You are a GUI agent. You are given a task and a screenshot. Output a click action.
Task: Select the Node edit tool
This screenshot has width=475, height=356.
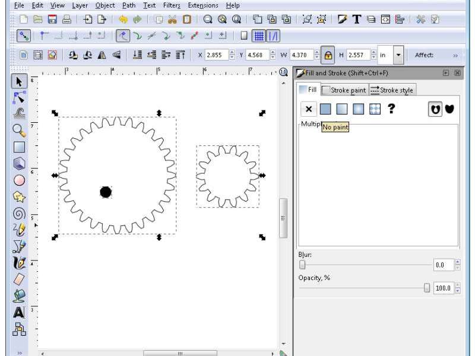click(x=19, y=97)
